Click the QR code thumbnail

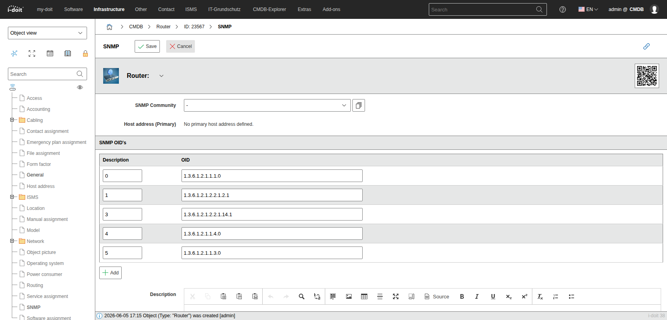pyautogui.click(x=647, y=76)
